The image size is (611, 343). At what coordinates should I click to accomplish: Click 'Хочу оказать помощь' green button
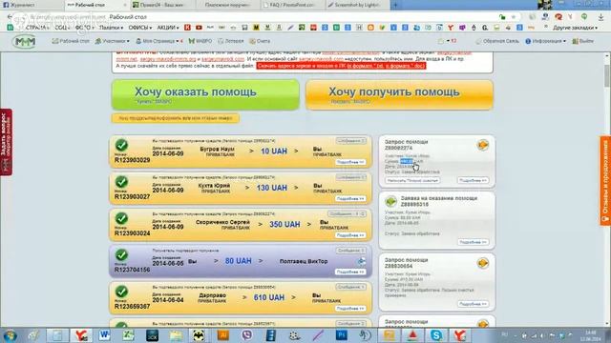(x=205, y=94)
